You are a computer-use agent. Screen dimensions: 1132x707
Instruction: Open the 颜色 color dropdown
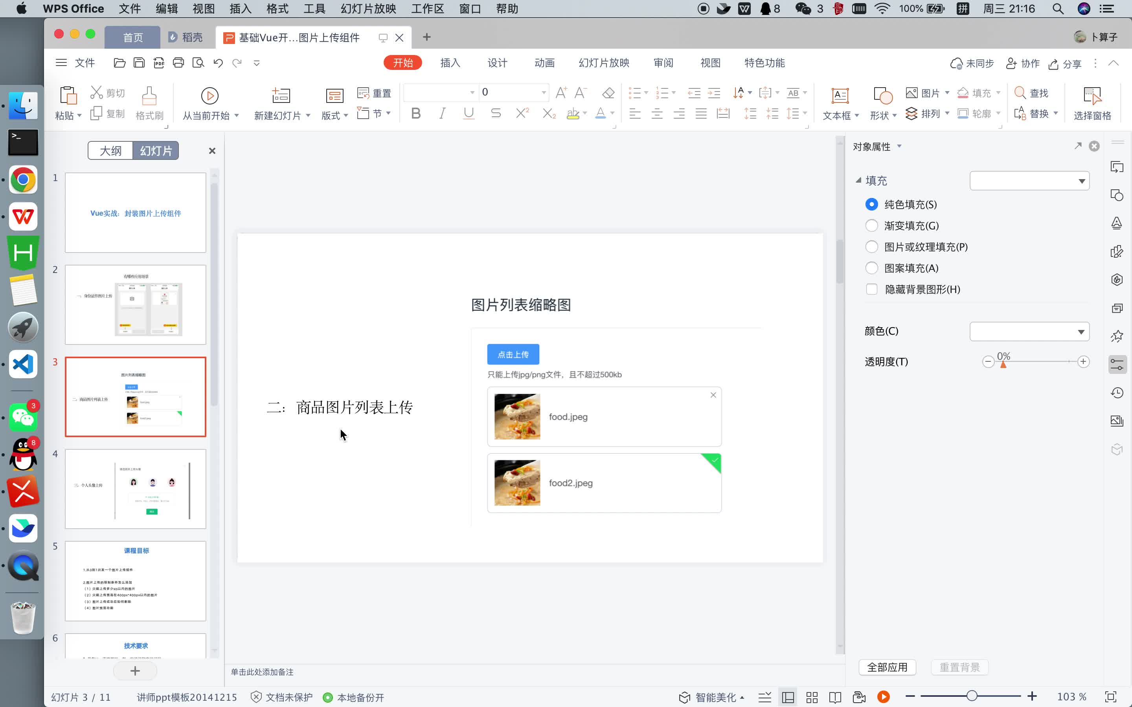point(1029,331)
